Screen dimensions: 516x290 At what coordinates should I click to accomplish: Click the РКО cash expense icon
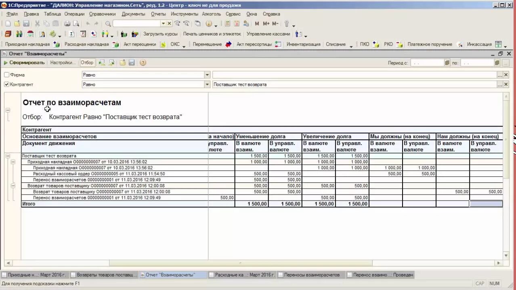pos(399,44)
